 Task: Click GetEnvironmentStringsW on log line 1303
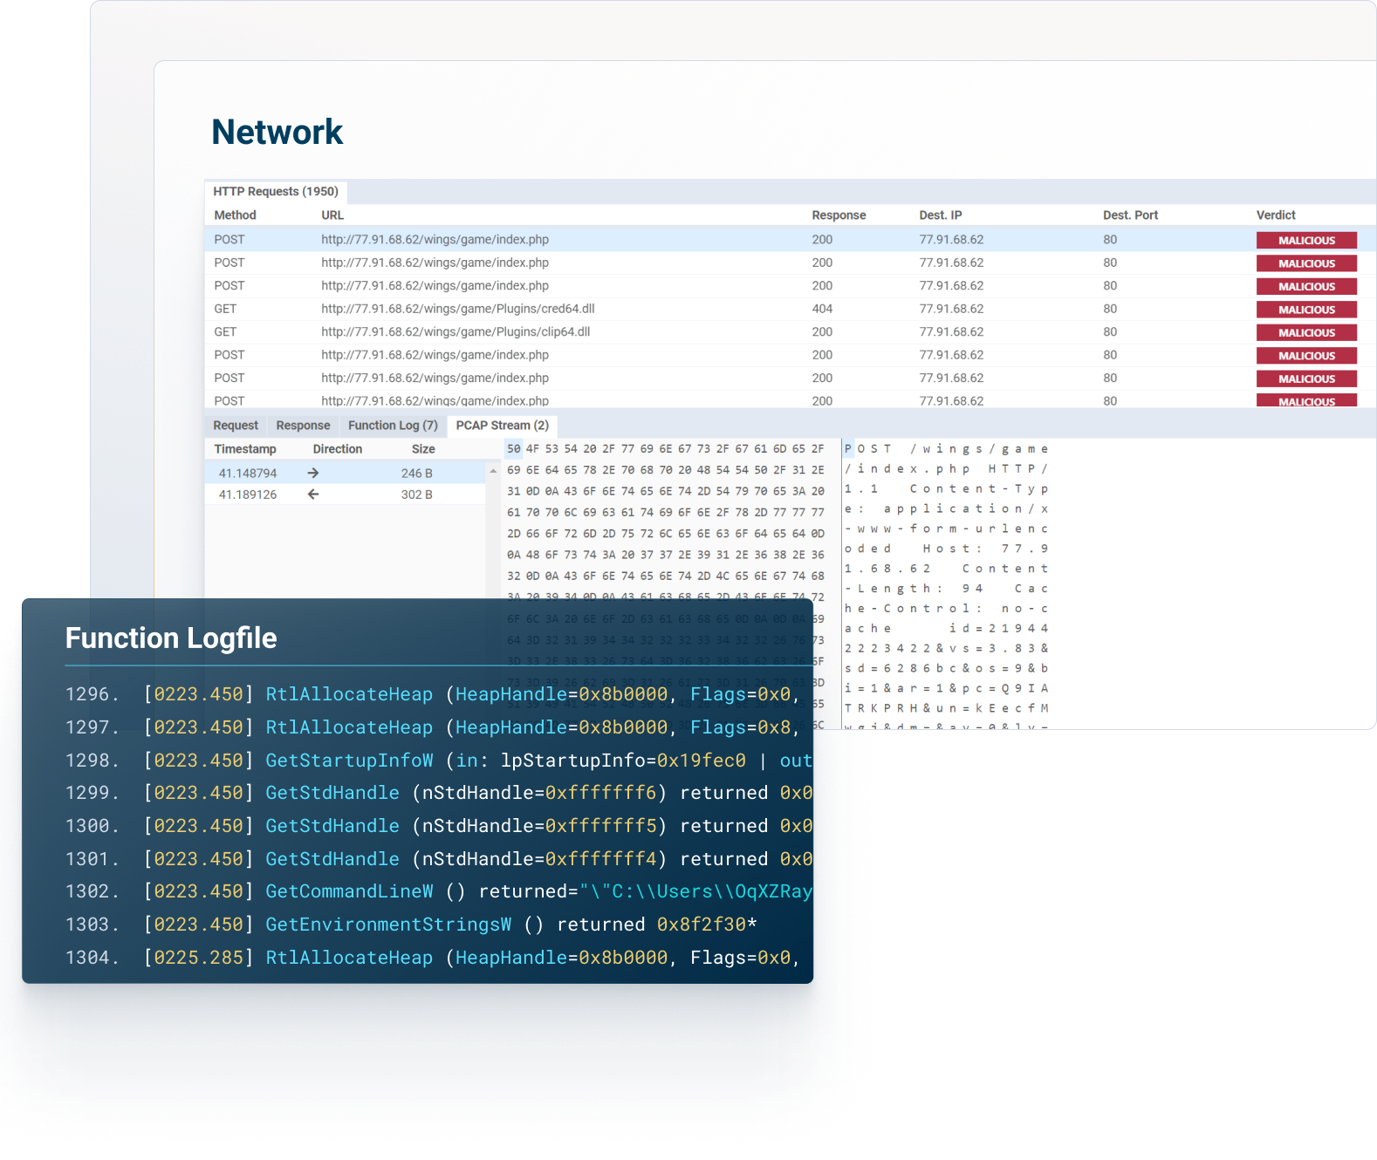[x=388, y=925]
